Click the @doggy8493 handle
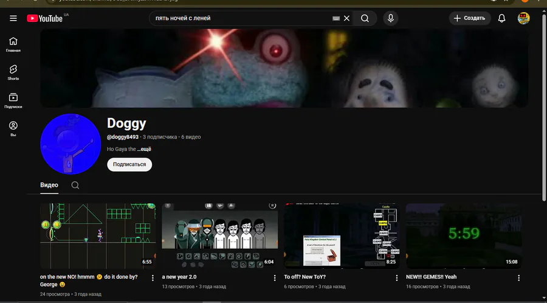The image size is (547, 303). click(x=122, y=137)
